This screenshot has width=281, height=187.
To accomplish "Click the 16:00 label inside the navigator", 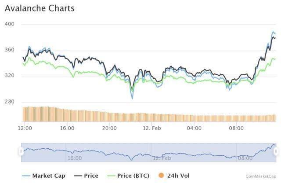I will pyautogui.click(x=74, y=158).
